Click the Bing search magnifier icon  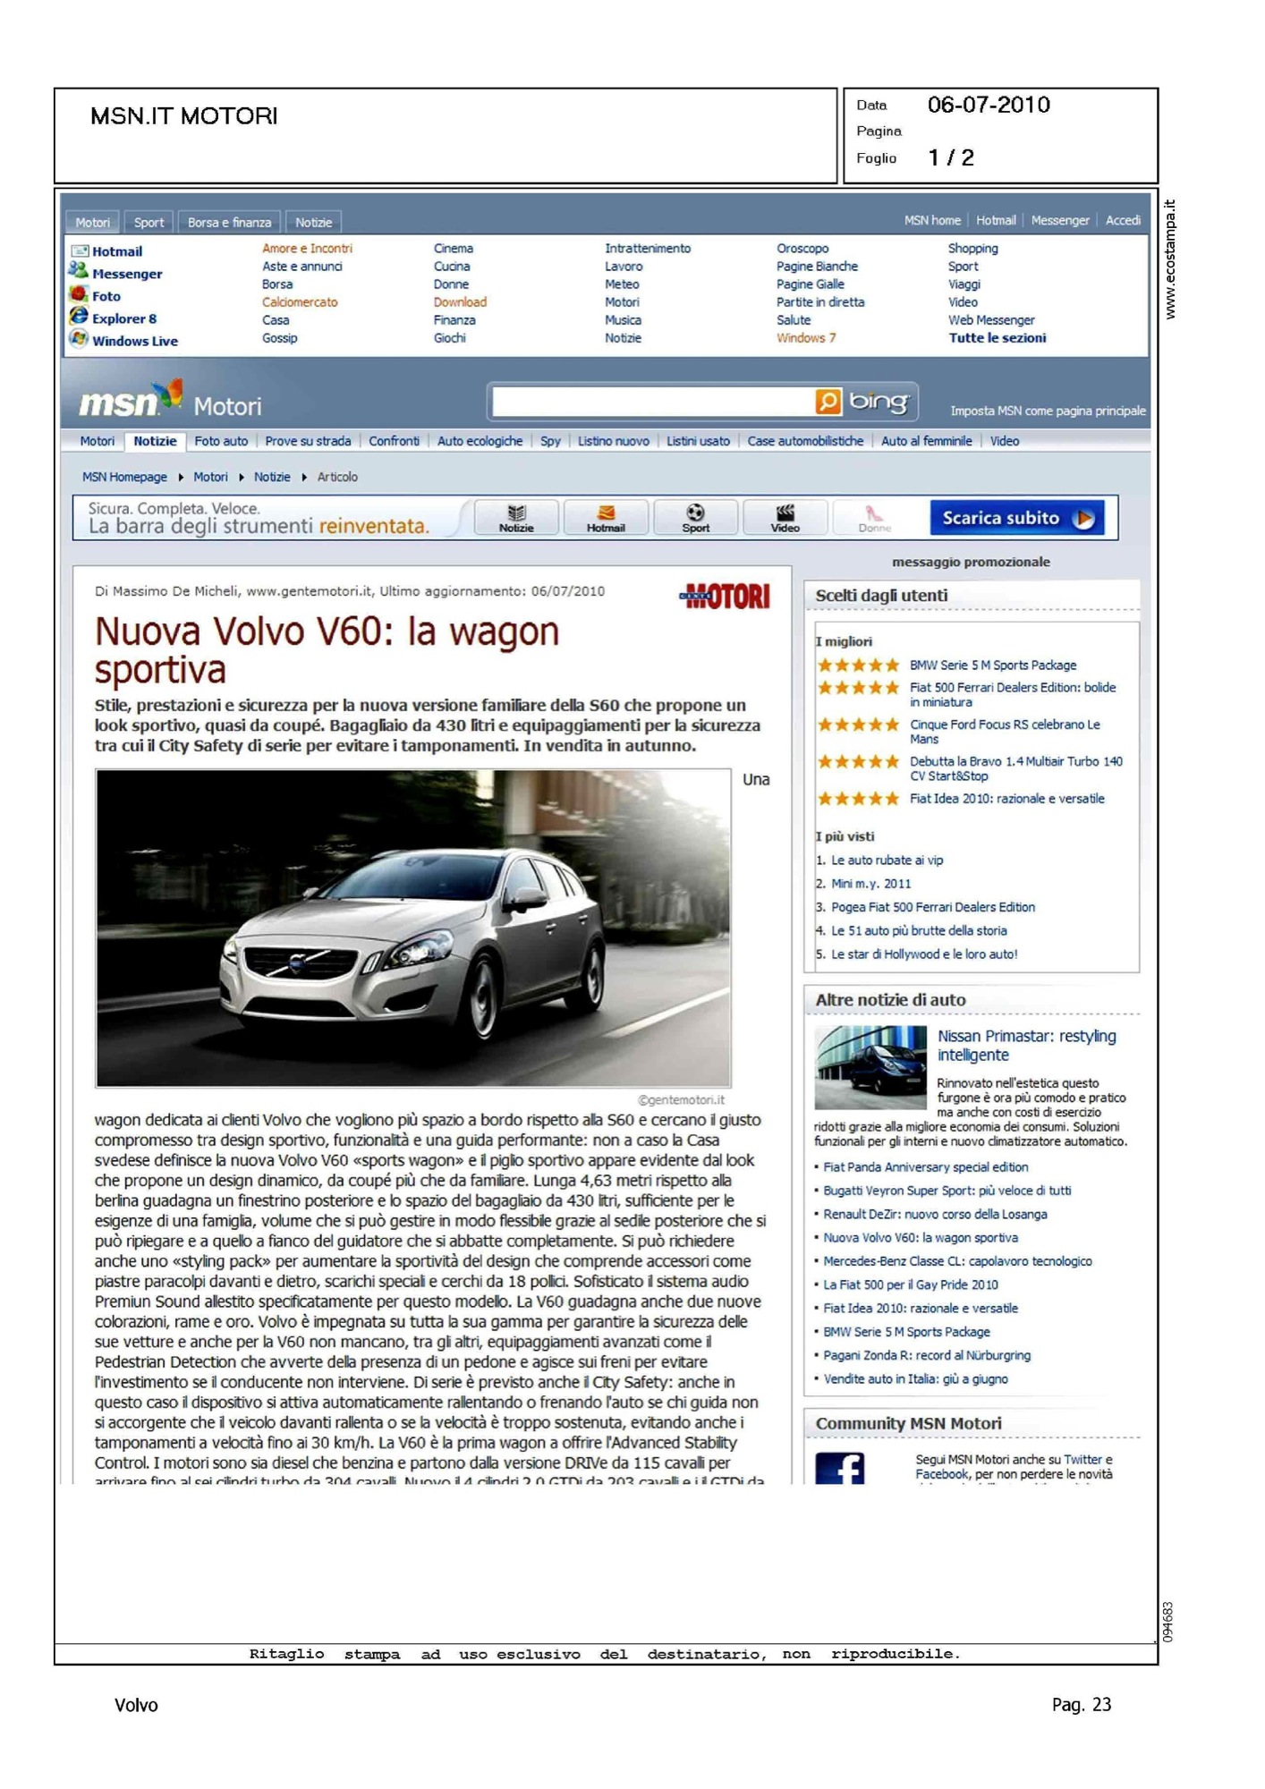(x=828, y=402)
